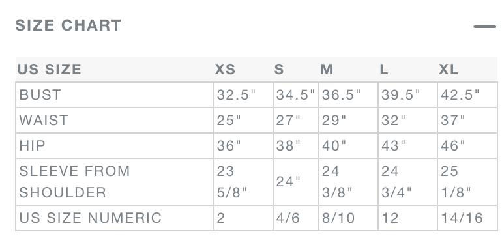Click the 42.5" bust value for XL
The height and width of the screenshot is (245, 502).
(460, 94)
